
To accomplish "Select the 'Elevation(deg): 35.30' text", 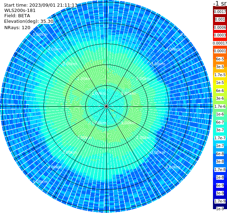I will [29, 21].
